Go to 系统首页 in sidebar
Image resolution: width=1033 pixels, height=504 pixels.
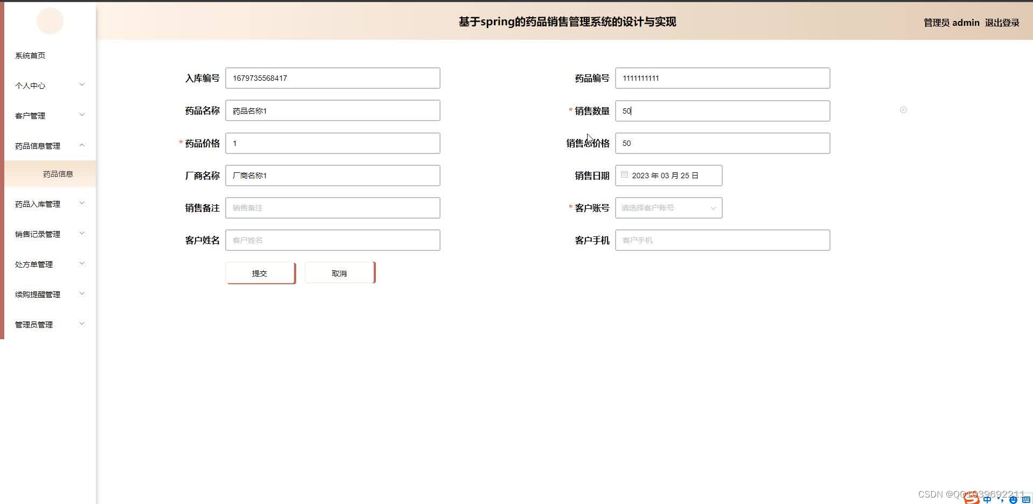click(x=30, y=55)
